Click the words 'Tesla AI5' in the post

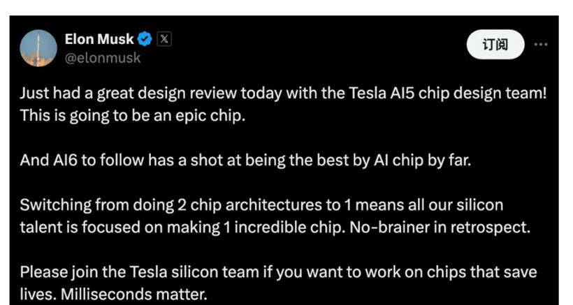(382, 94)
